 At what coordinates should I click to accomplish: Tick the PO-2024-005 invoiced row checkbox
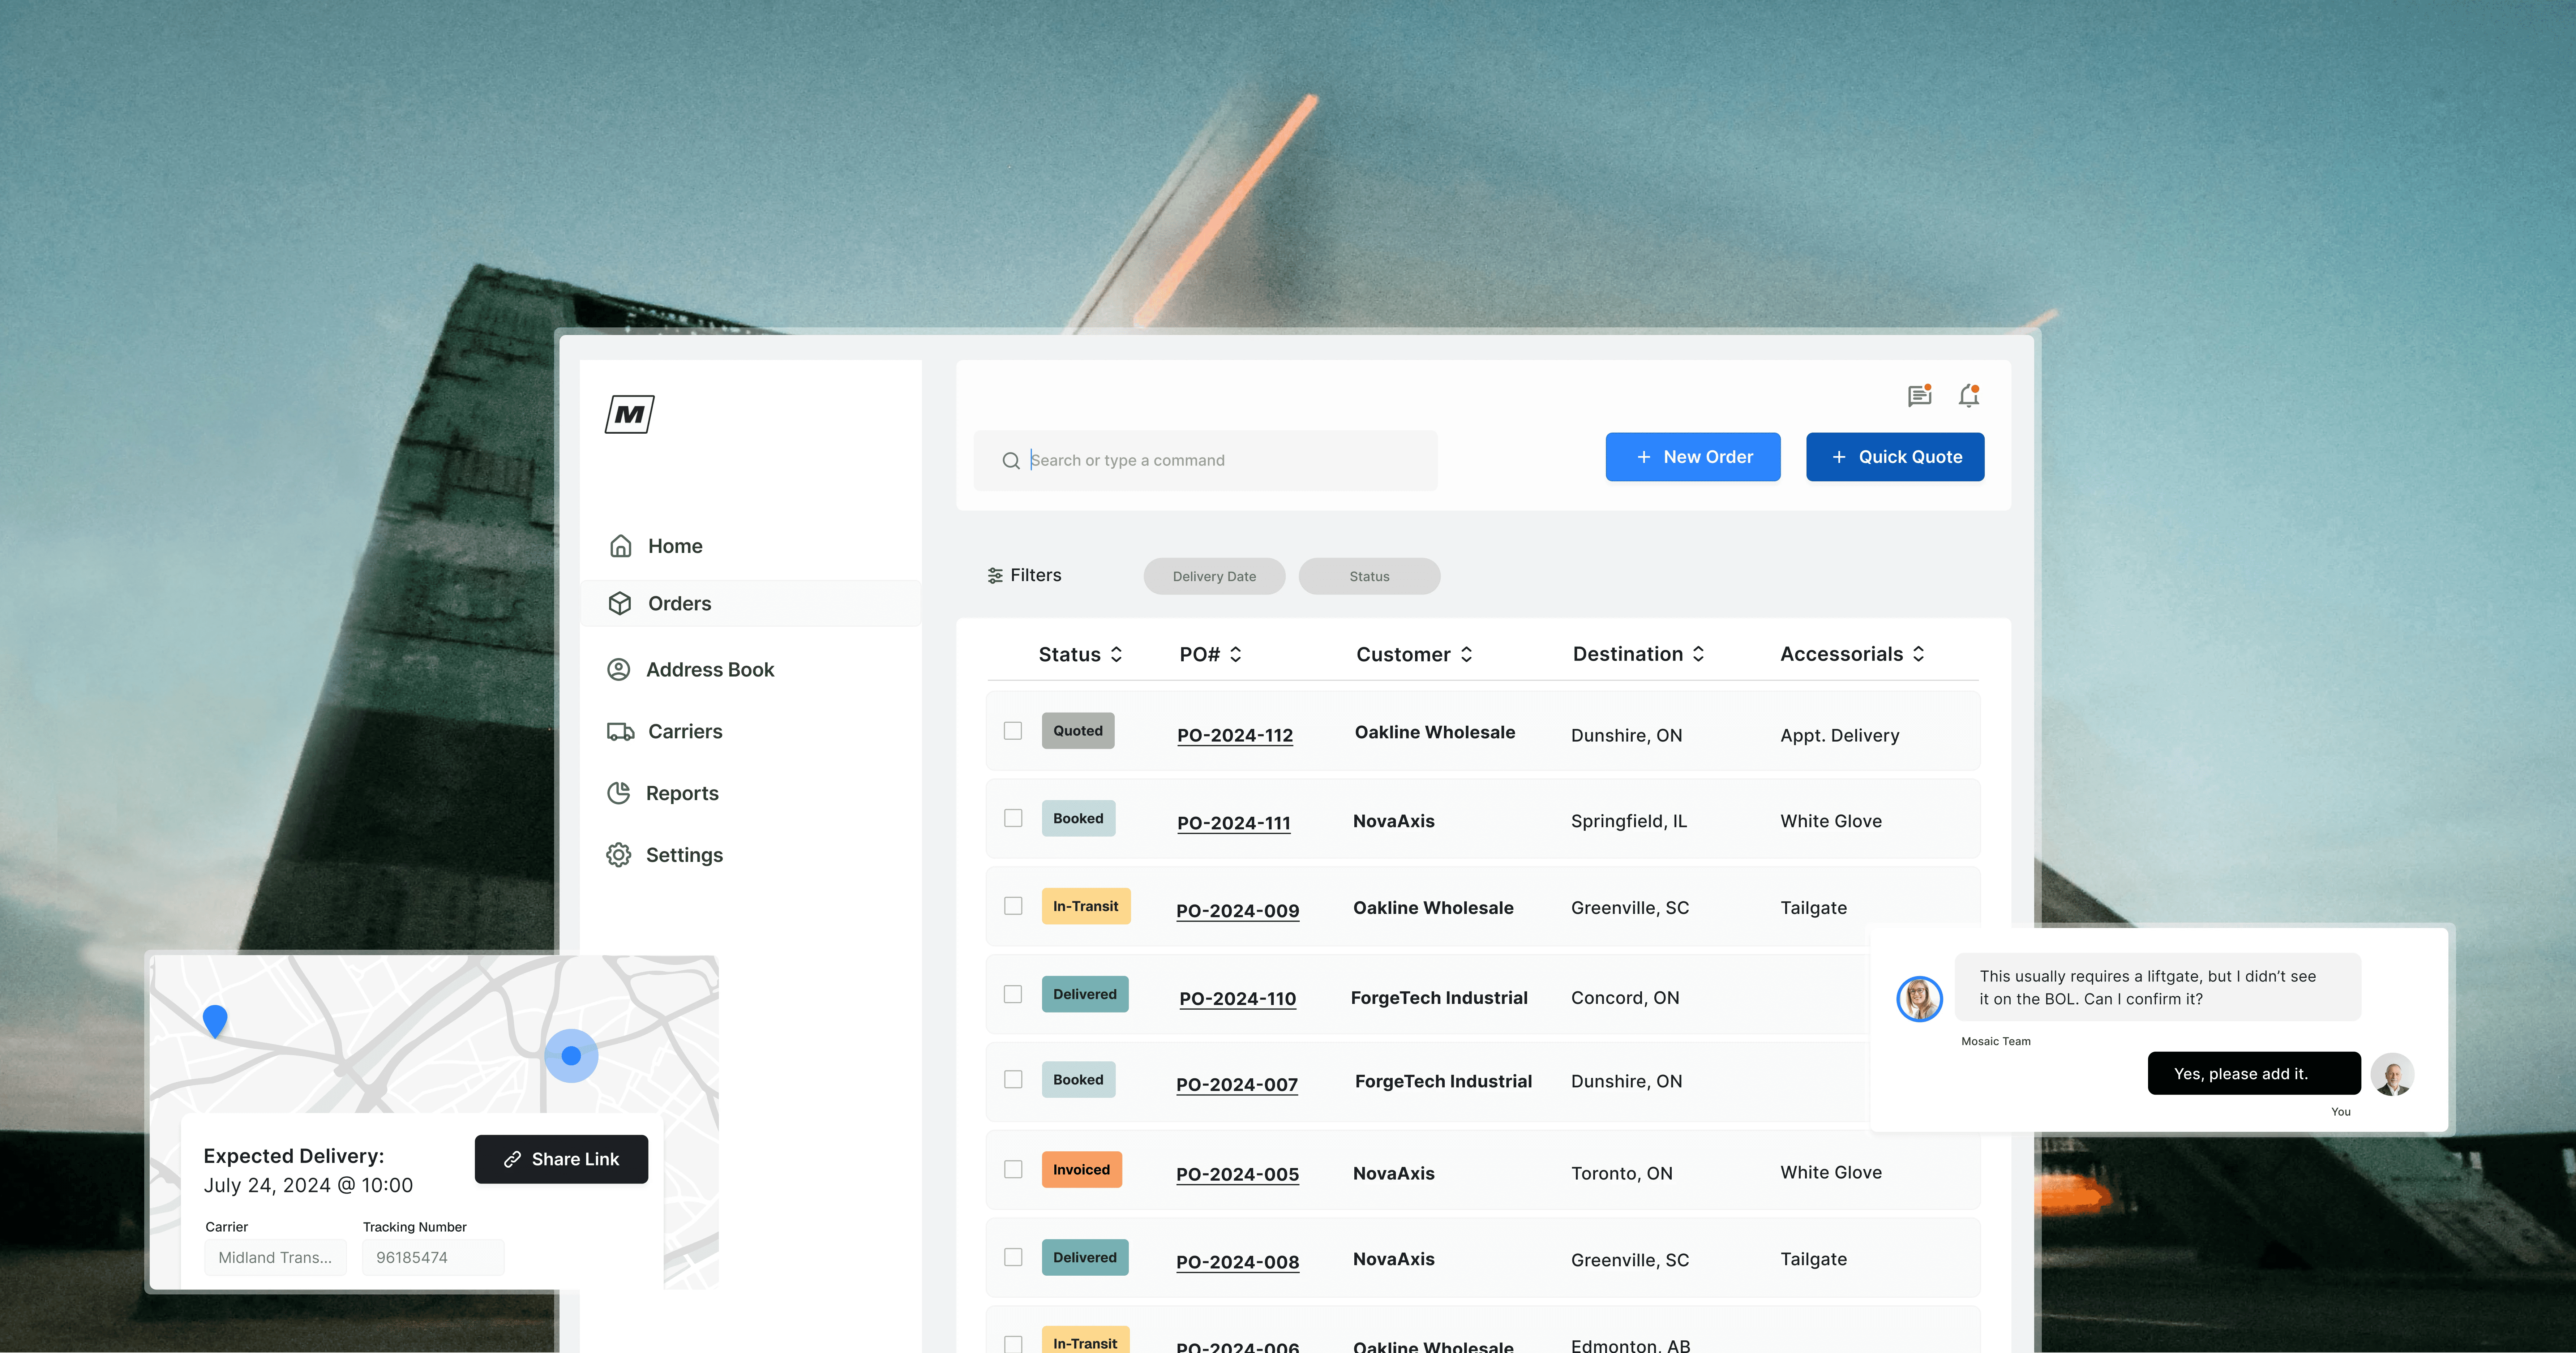[1013, 1169]
